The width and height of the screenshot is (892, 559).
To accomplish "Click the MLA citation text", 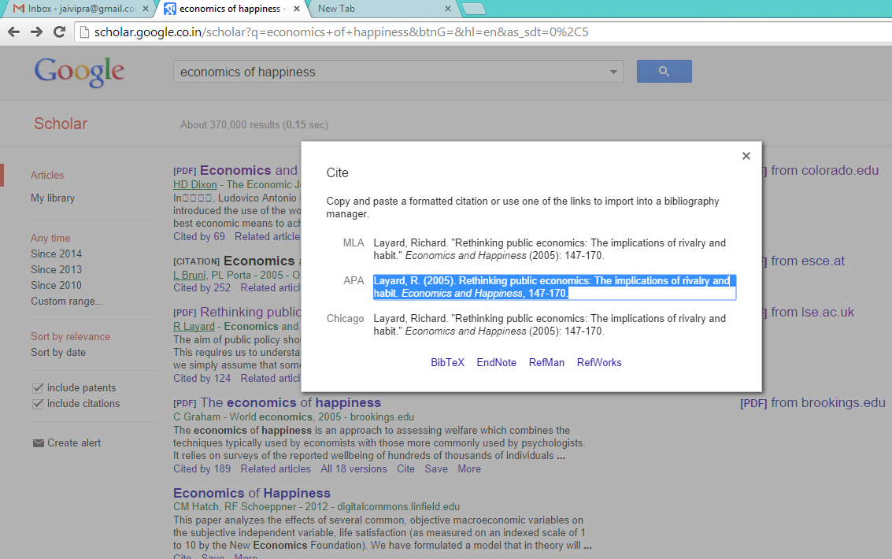I will (x=550, y=249).
